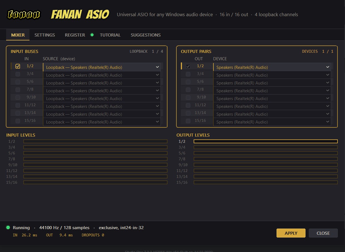Viewport: 345px width, 252px height.
Task: Click the APPLY button
Action: point(291,233)
